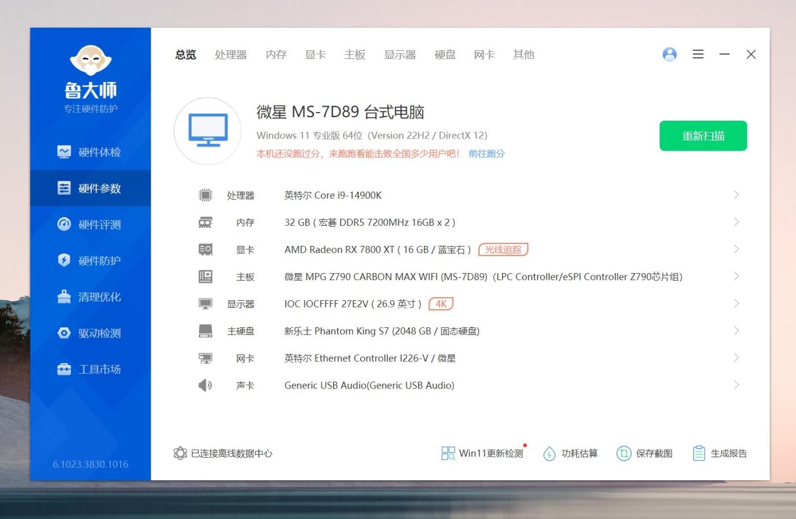Click the hard drive icon

tap(205, 331)
